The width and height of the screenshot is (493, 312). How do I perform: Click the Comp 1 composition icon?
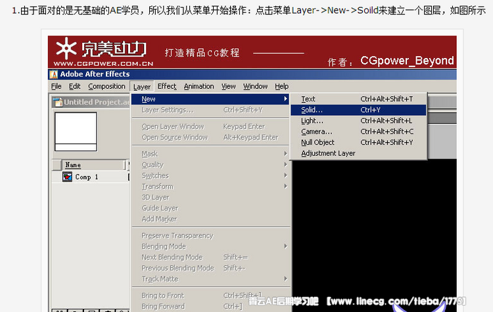(x=67, y=177)
